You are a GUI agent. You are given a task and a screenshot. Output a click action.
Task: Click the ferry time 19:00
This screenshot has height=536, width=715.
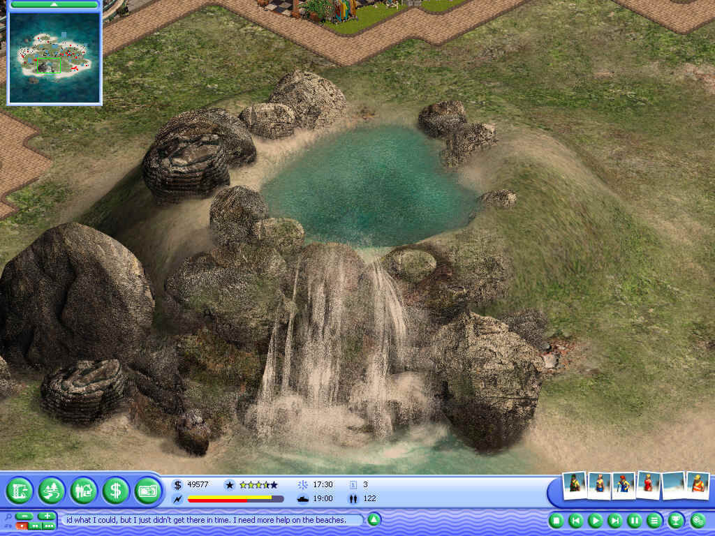click(323, 499)
